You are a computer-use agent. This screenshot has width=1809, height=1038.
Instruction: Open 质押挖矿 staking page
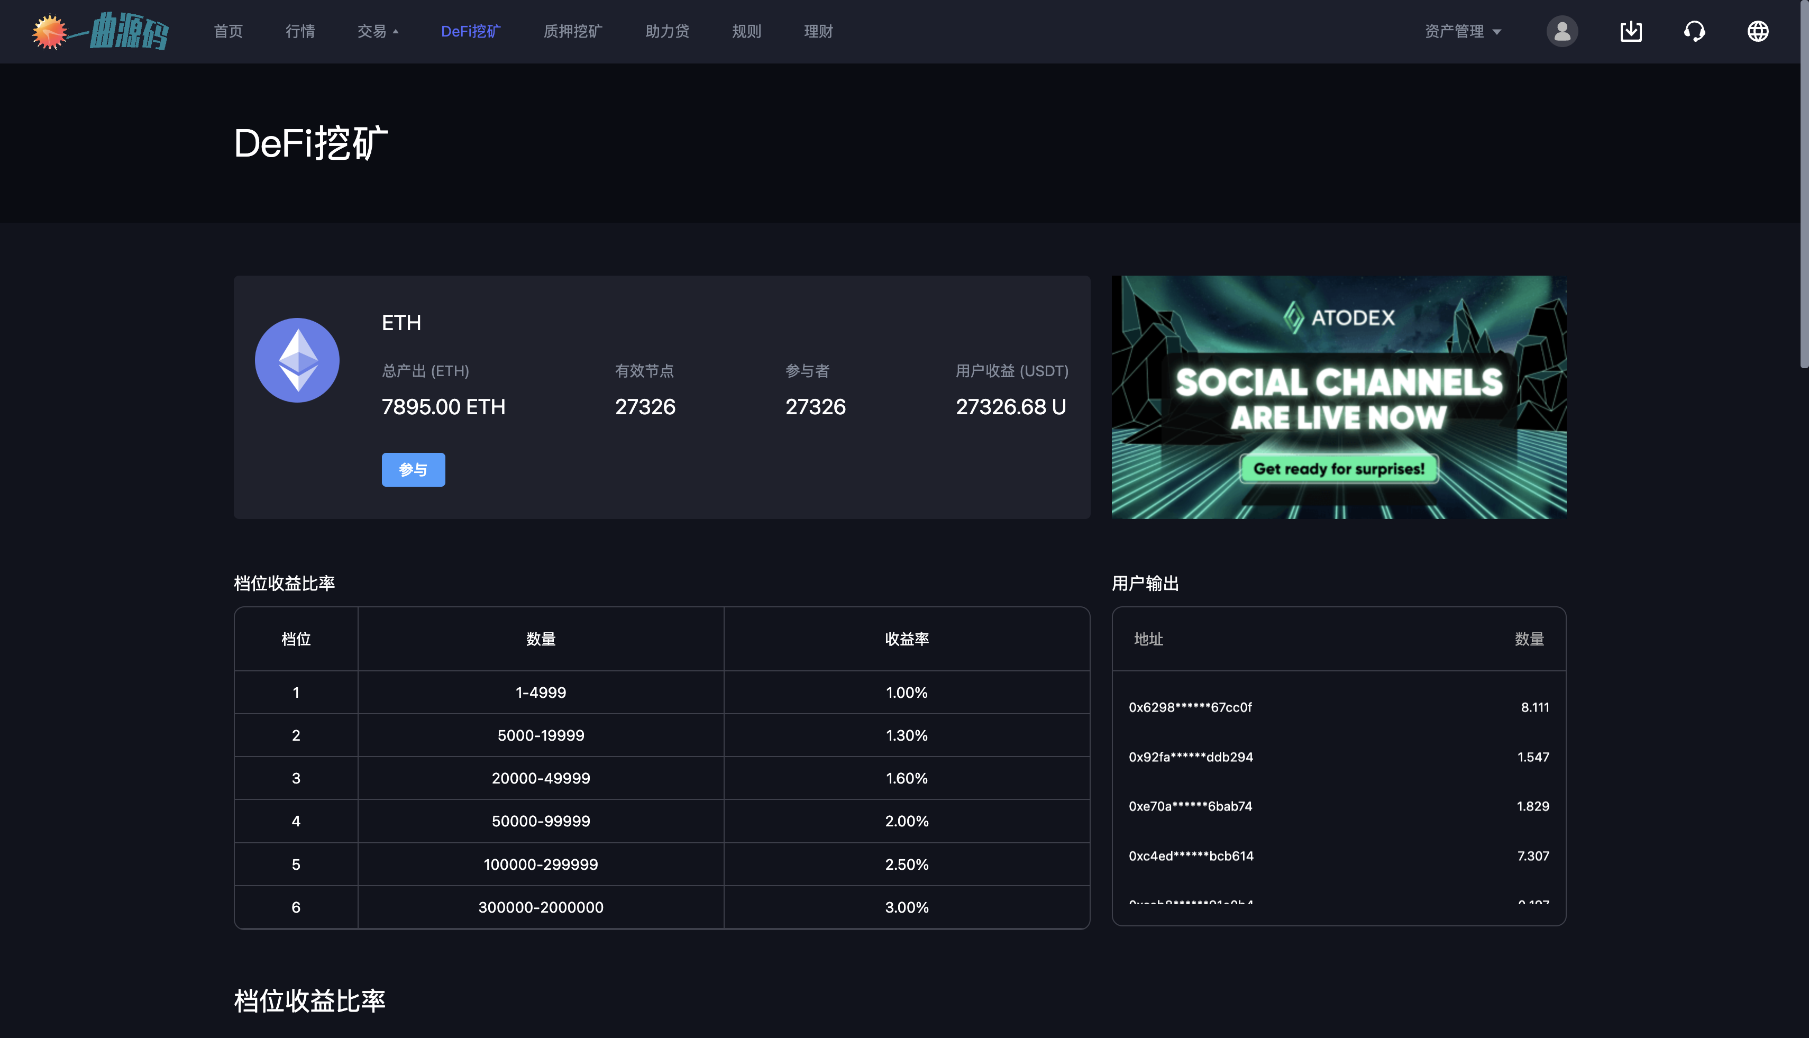coord(572,31)
